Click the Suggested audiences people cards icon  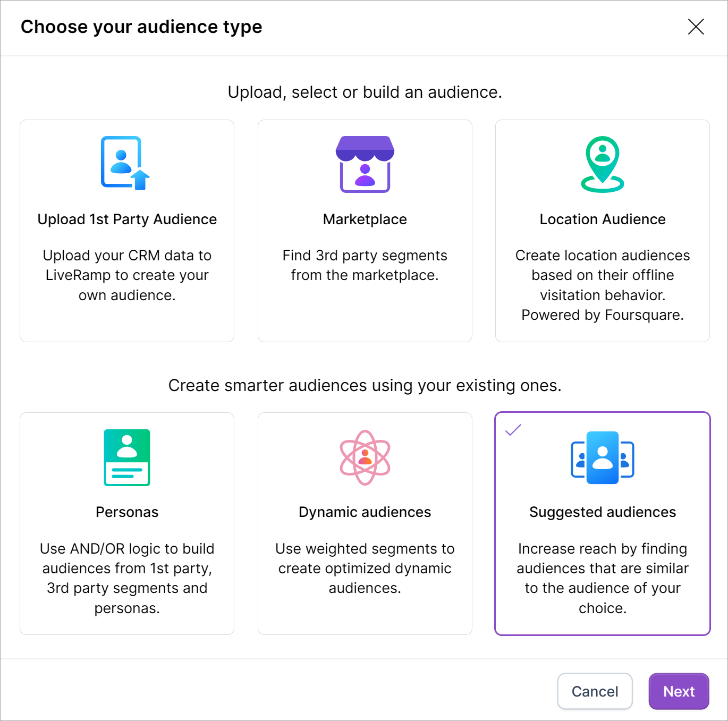pyautogui.click(x=602, y=458)
